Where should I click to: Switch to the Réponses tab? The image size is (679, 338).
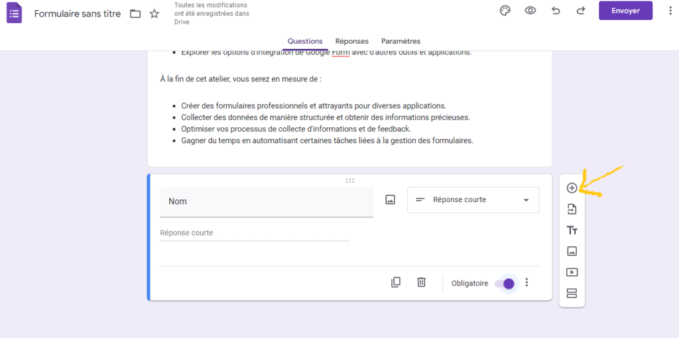(351, 42)
